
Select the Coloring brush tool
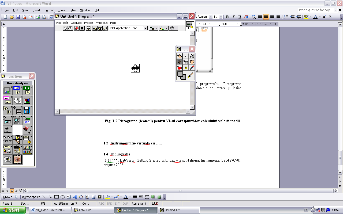[191, 76]
